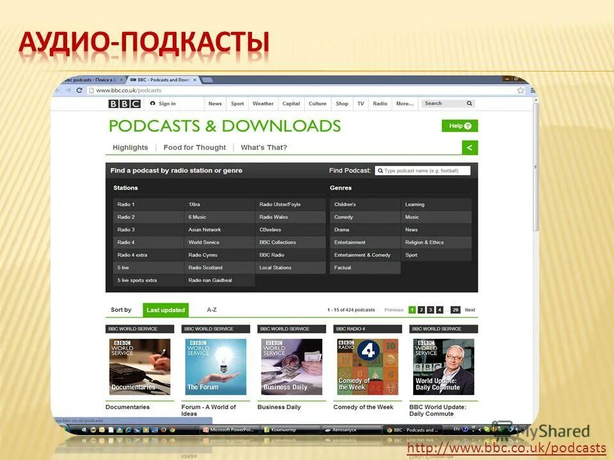Open Business Daily podcast thumbnail
This screenshot has width=614, height=460.
[292, 367]
